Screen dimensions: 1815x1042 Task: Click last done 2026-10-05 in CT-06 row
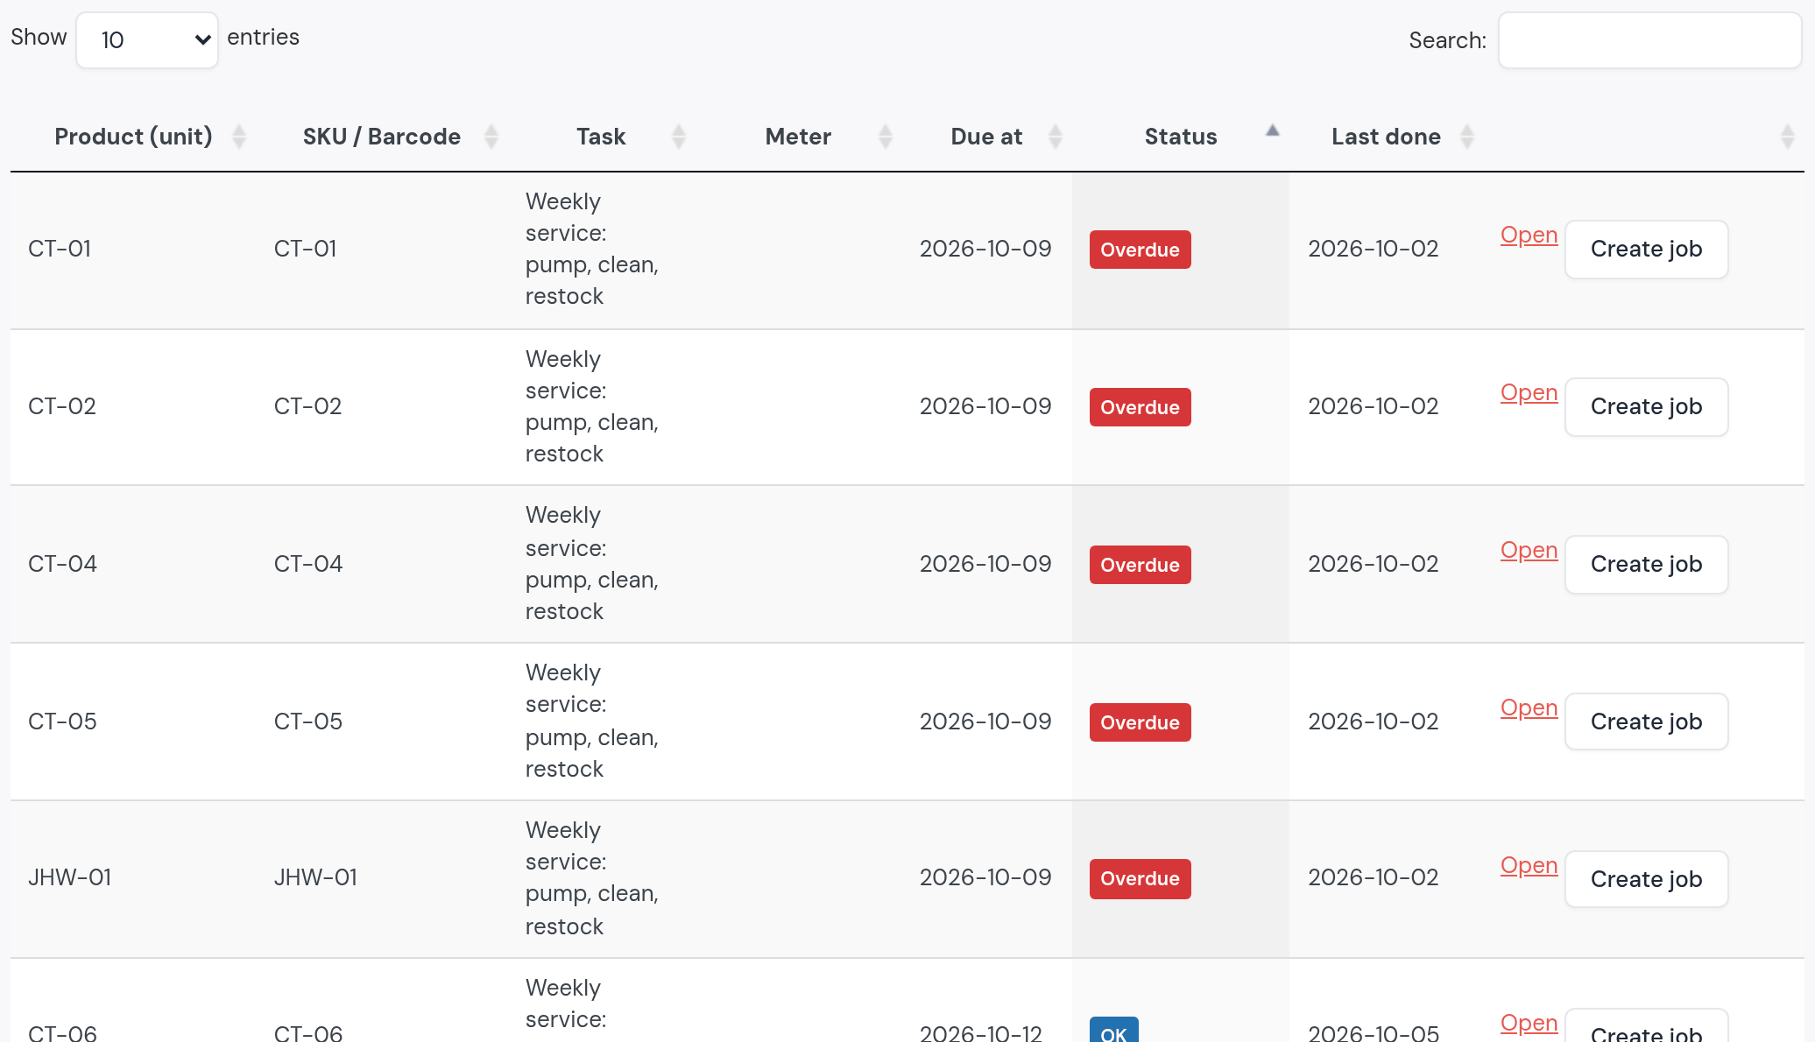click(x=1374, y=1032)
